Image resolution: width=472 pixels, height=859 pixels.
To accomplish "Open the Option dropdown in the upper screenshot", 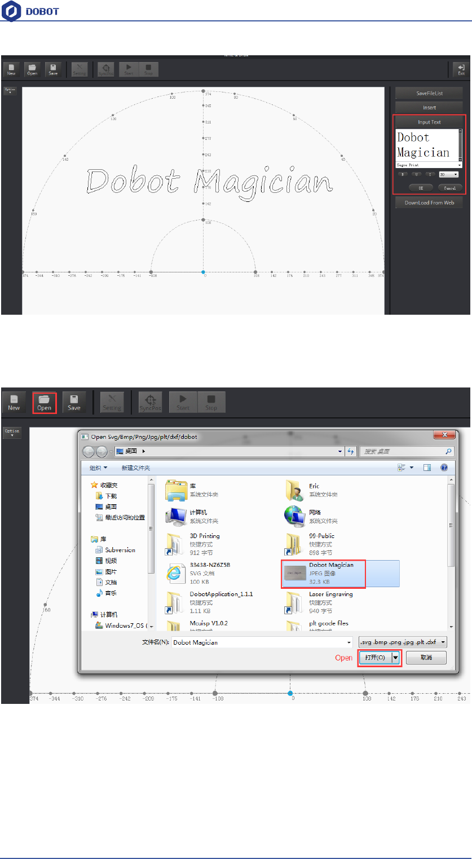I will click(10, 90).
